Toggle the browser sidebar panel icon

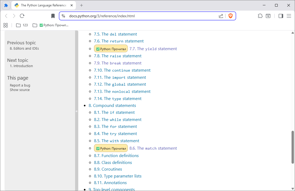tap(281, 16)
